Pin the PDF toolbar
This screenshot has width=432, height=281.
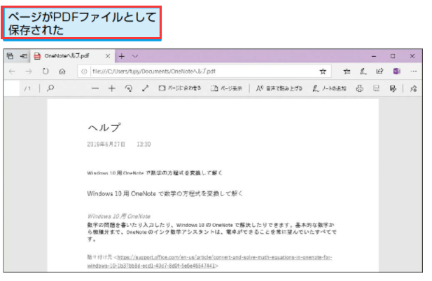tap(413, 88)
